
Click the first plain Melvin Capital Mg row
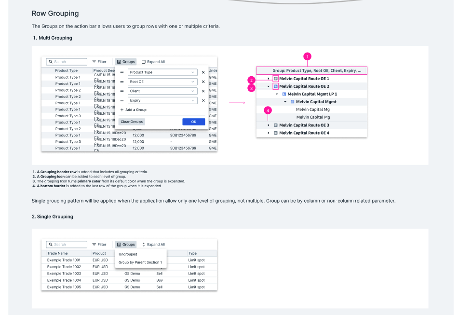[x=312, y=110]
